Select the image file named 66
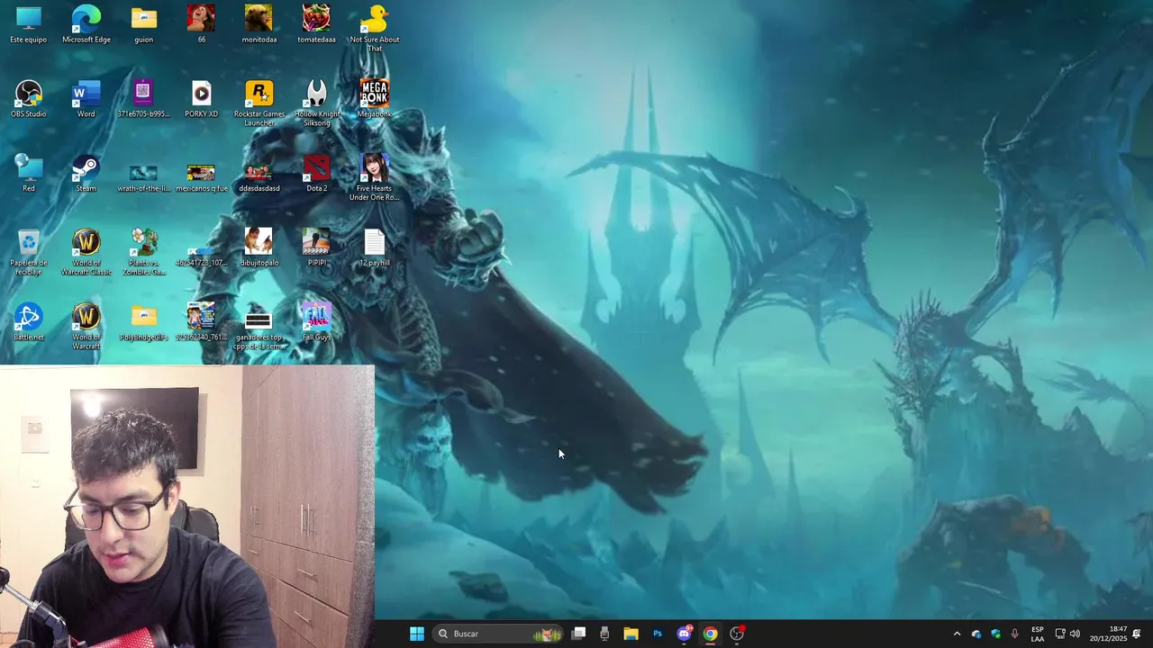The height and width of the screenshot is (648, 1153). (x=201, y=24)
